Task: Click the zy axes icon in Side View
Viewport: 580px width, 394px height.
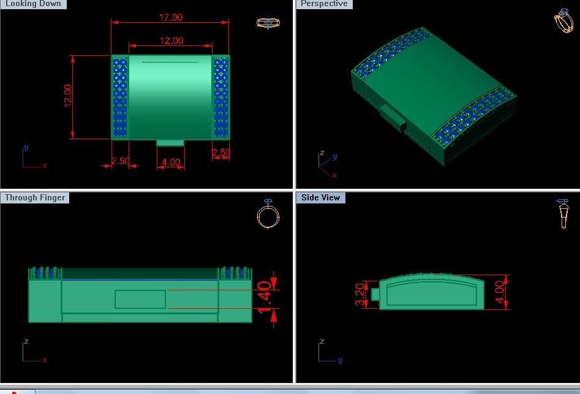Action: [330, 350]
